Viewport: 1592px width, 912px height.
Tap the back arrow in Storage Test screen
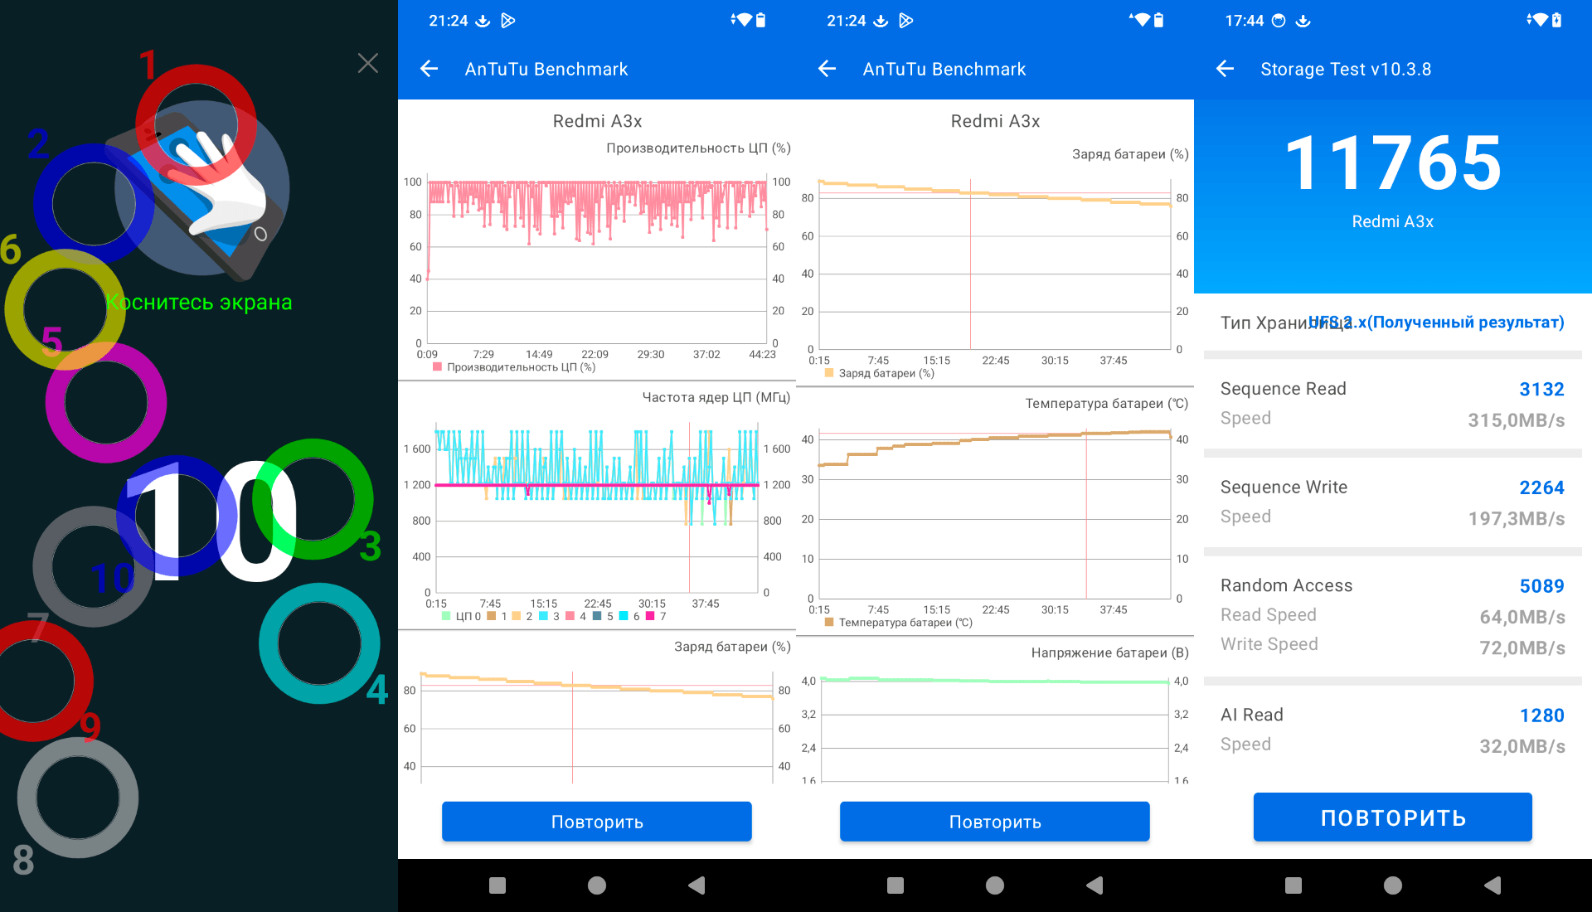tap(1225, 69)
